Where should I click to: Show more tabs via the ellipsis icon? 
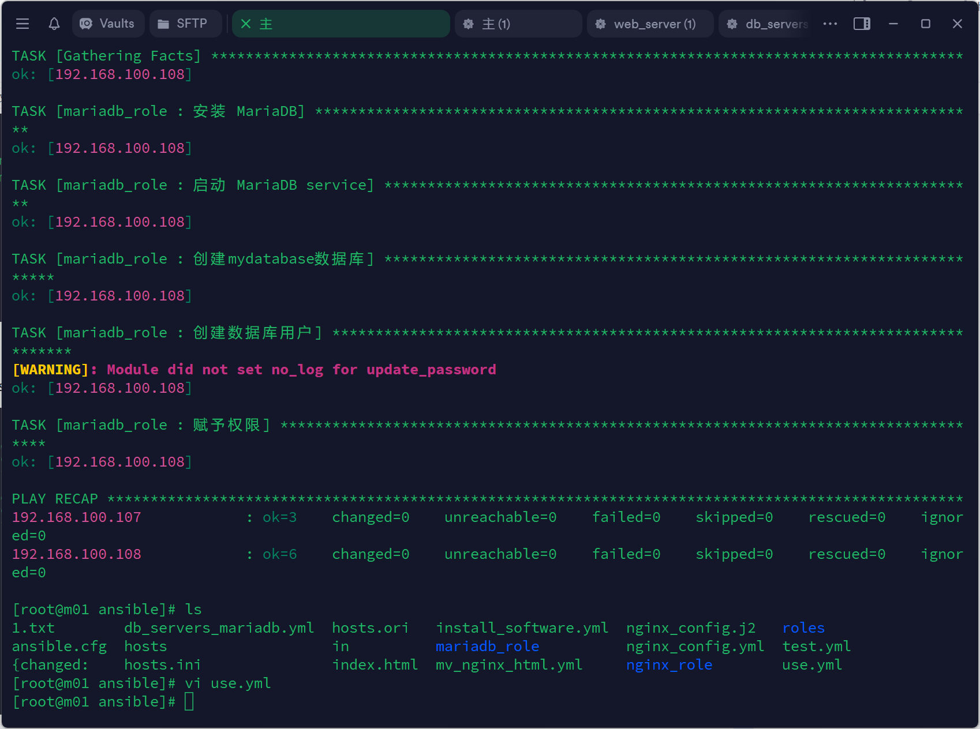tap(830, 24)
